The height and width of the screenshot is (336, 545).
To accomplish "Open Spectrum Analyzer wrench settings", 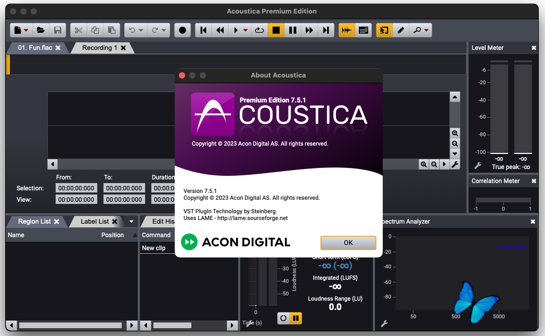I will (x=384, y=324).
